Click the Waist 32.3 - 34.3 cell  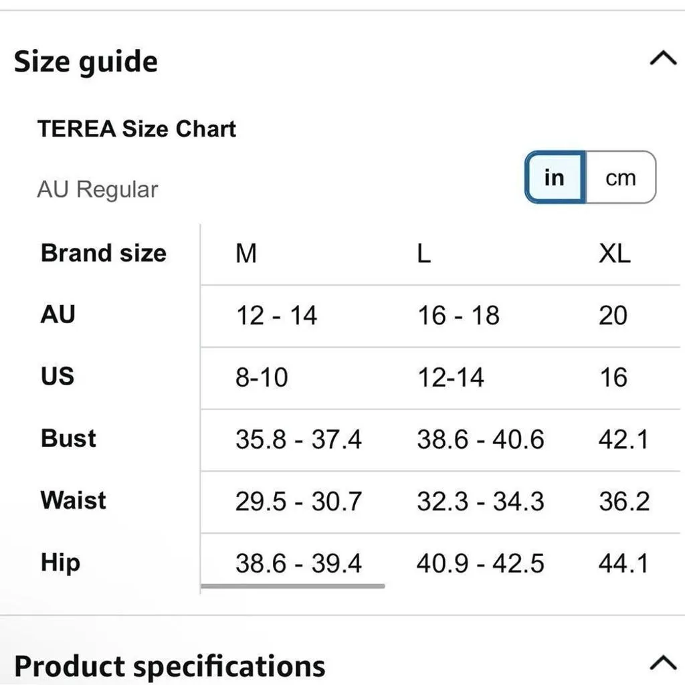[480, 502]
